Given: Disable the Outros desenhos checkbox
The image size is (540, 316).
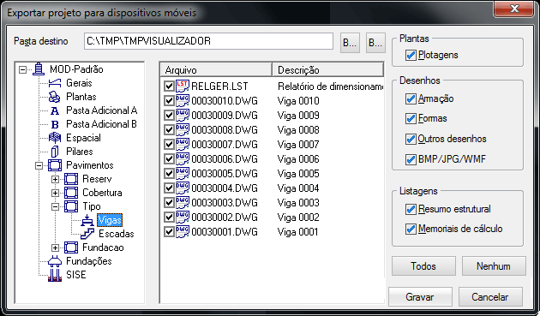Looking at the screenshot, I should (x=411, y=140).
